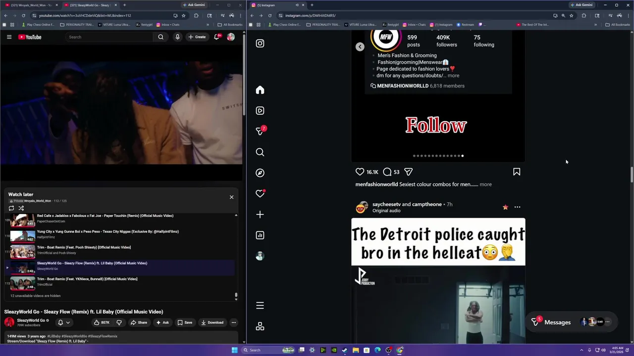Switch to the SleazyWorld Go YouTube tab
The image size is (634, 356).
90,5
